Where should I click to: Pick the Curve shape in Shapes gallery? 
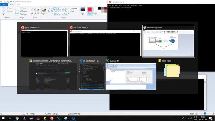[x=52, y=9]
